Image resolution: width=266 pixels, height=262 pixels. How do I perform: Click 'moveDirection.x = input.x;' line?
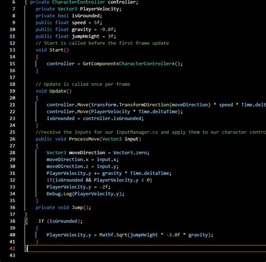[x=82, y=159]
